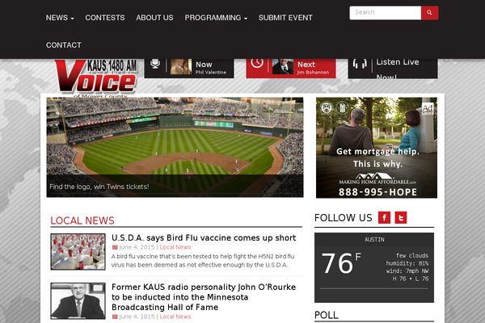Click the Bird Flu story excerpt text
This screenshot has height=323, width=485.
pos(203,261)
